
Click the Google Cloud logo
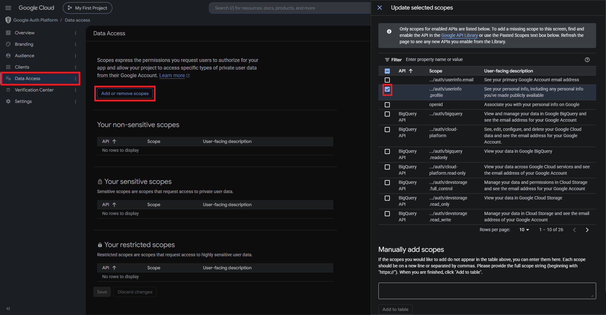coord(36,8)
